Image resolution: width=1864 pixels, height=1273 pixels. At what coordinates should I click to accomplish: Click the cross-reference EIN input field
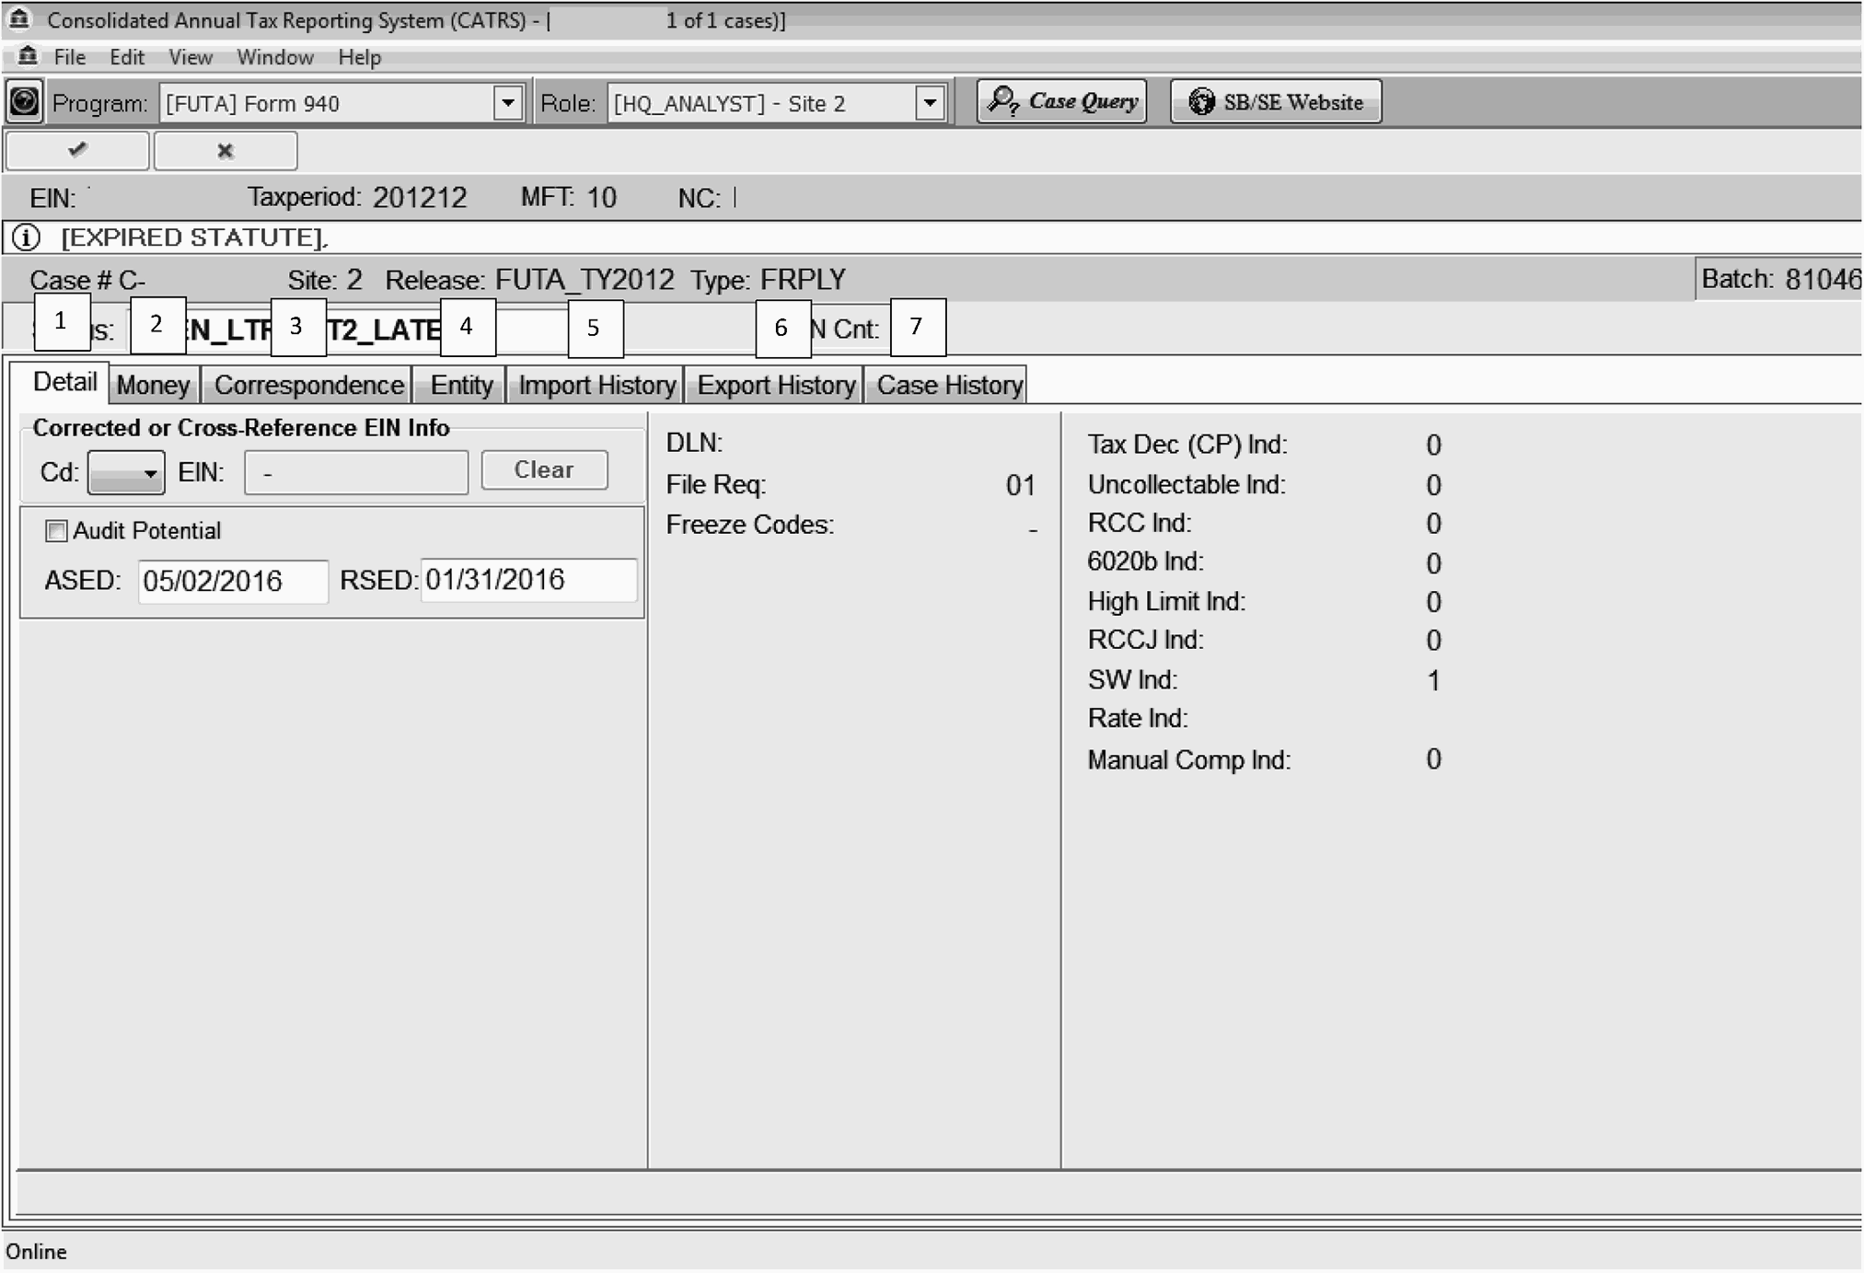(356, 472)
